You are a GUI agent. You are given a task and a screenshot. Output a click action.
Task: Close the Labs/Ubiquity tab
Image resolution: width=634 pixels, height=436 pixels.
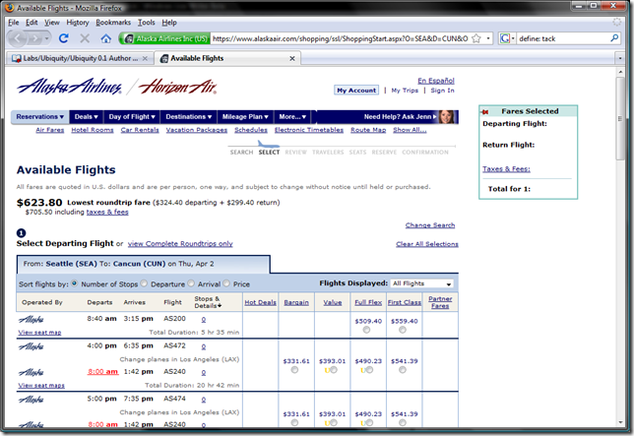(x=145, y=59)
